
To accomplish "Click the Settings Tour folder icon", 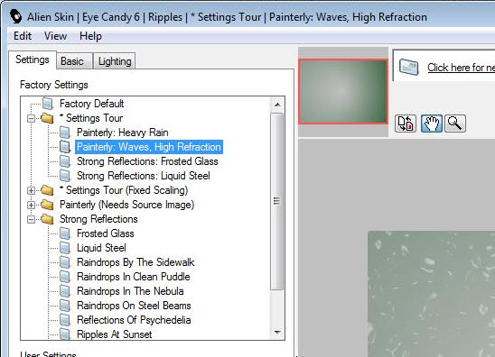I will click(47, 118).
